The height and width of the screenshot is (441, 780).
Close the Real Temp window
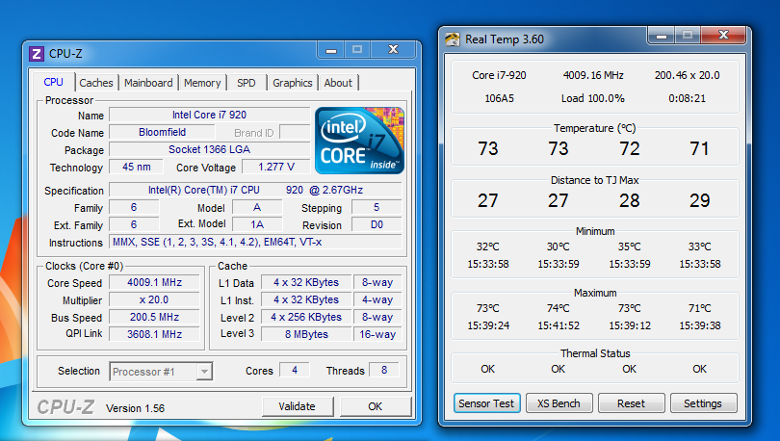click(723, 35)
